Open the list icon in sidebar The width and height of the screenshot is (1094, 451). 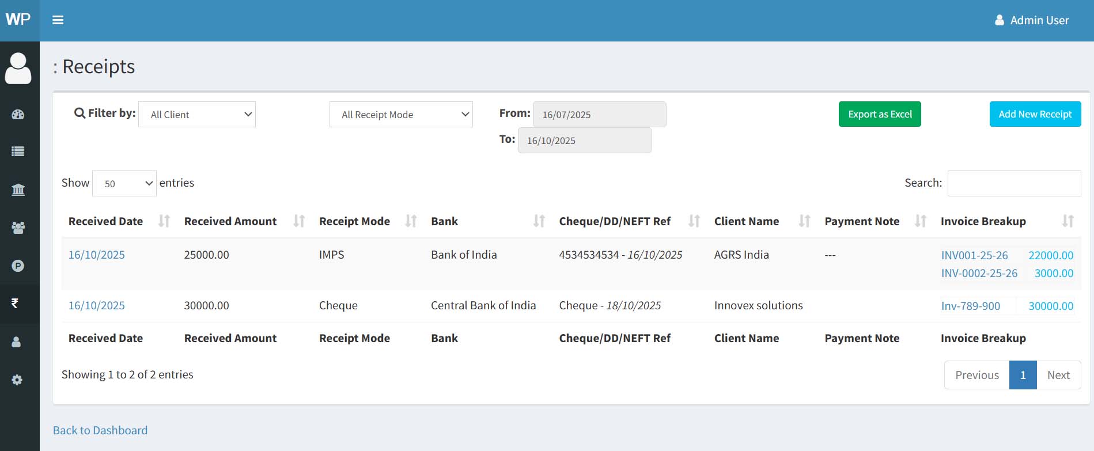coord(18,151)
